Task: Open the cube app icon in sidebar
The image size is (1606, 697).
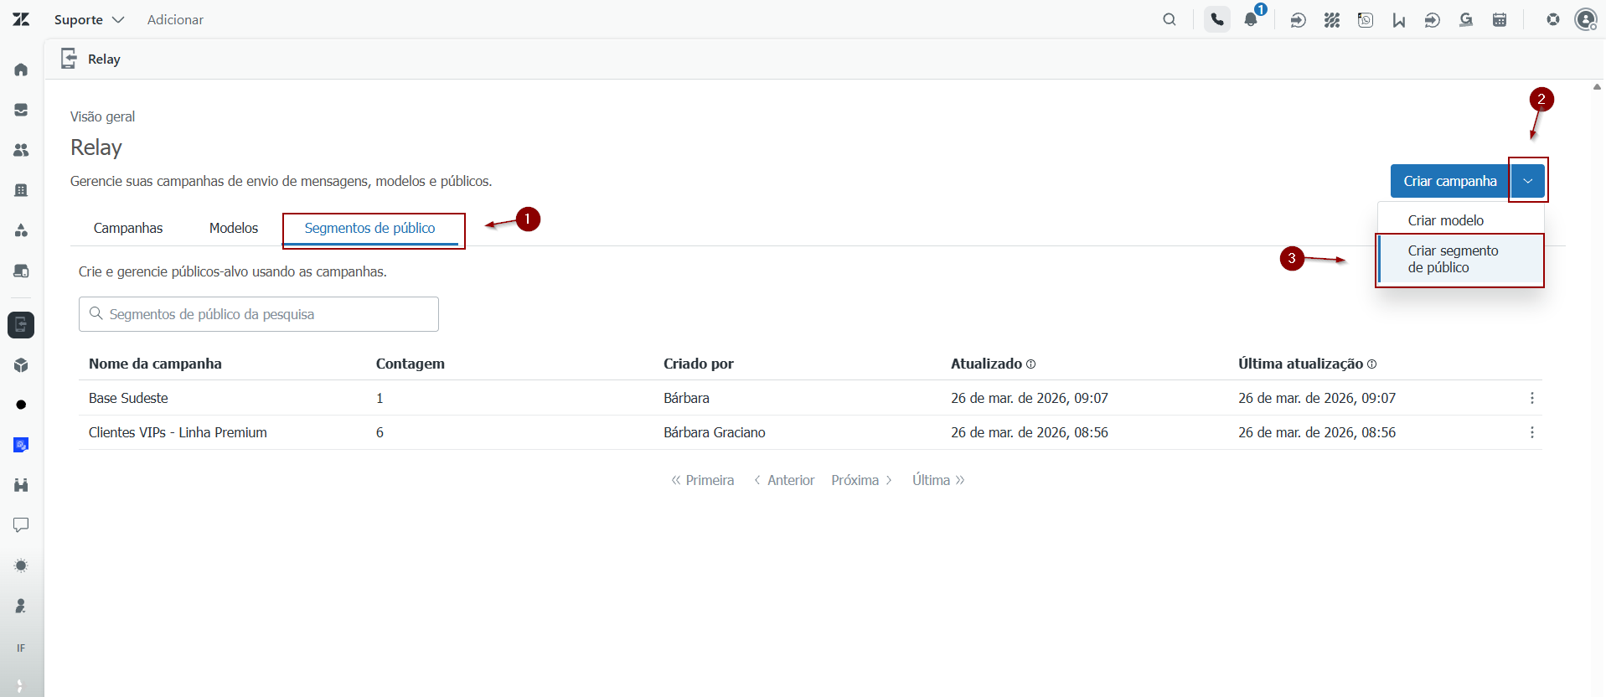Action: pos(21,365)
